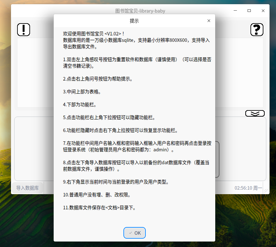The width and height of the screenshot is (276, 247).
Task: Click the checkmark icon on the OK button
Action: point(130,233)
